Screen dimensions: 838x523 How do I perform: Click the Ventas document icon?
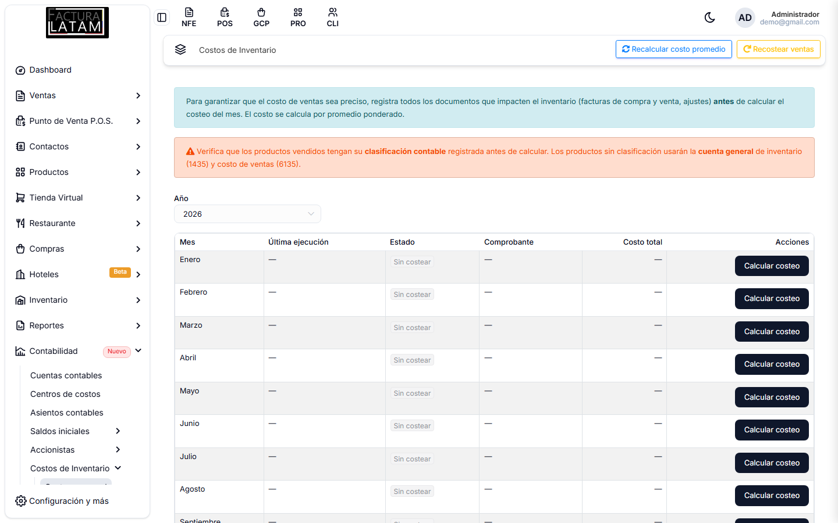tap(20, 96)
